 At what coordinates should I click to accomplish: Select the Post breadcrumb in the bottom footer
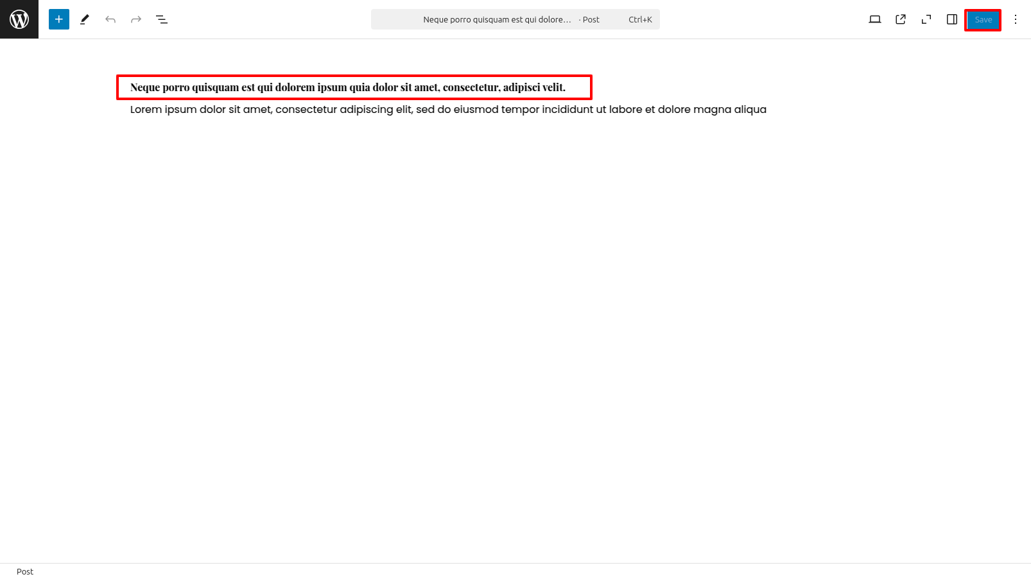(x=25, y=571)
